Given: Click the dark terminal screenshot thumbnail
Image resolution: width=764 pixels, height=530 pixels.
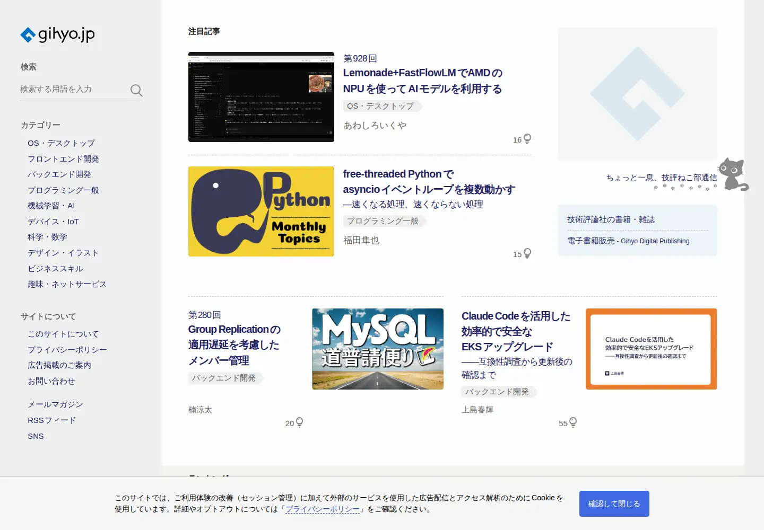Looking at the screenshot, I should 261,97.
